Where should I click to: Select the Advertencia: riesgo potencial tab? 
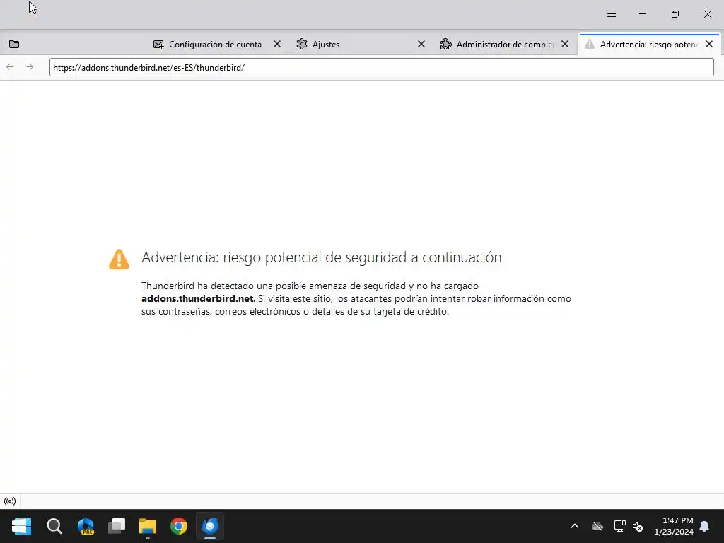pos(649,45)
